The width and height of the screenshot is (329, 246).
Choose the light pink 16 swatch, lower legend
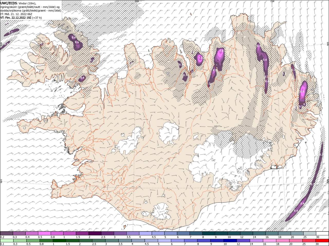pyautogui.click(x=269, y=241)
